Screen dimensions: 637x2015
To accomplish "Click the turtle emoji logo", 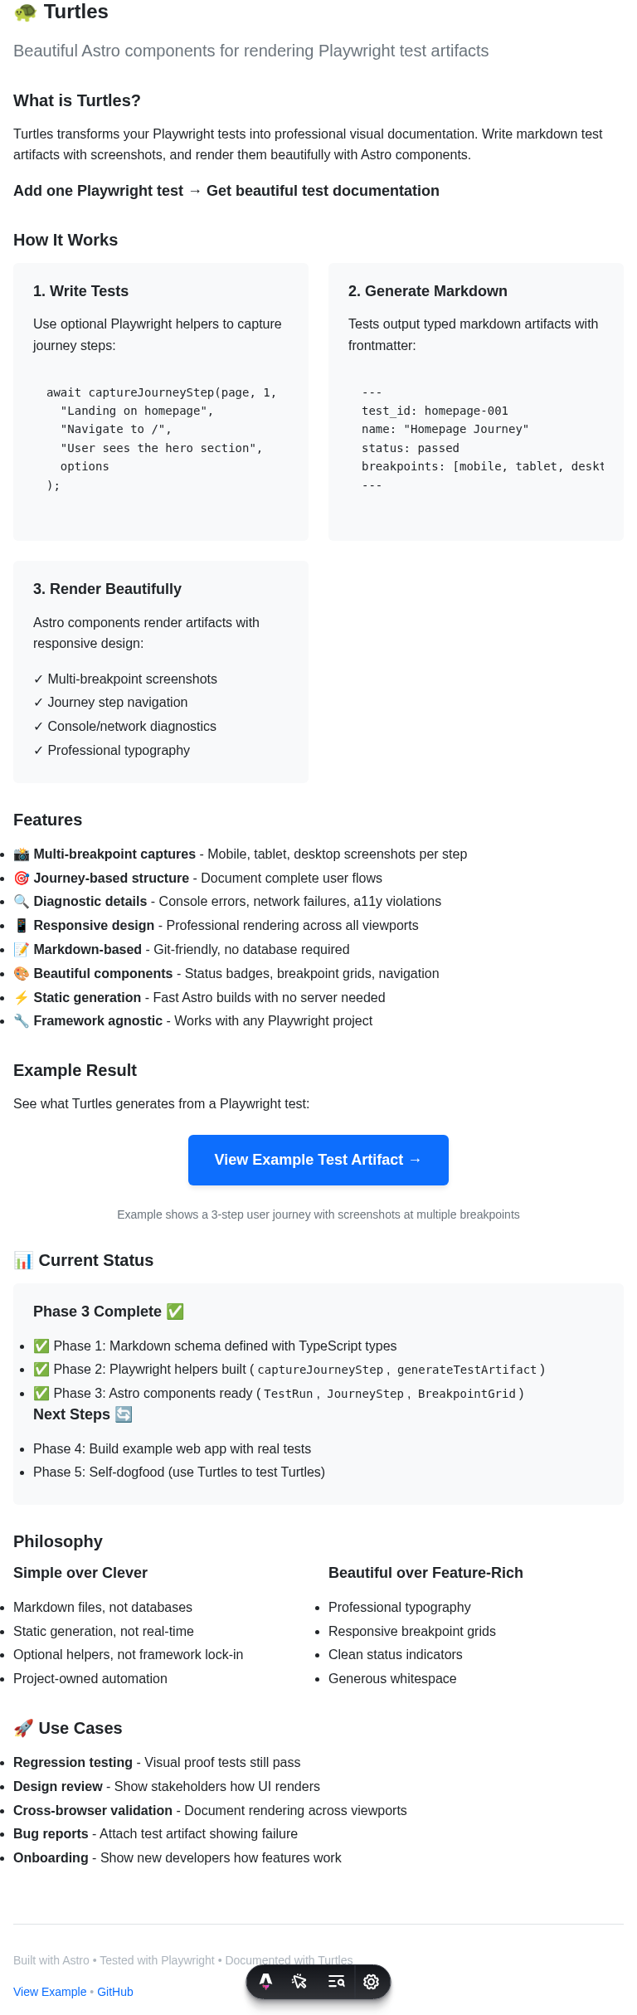I will tap(26, 12).
